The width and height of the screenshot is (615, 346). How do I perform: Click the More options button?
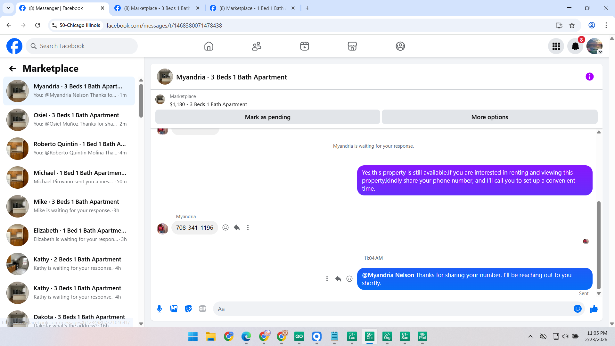489,117
